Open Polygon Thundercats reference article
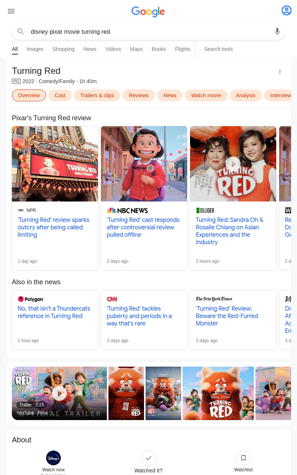 [54, 312]
